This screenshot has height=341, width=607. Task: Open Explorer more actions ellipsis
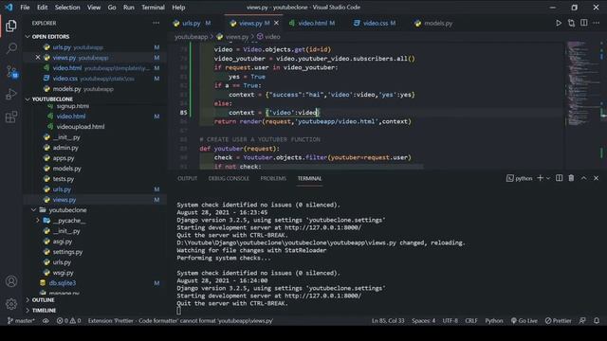(156, 23)
